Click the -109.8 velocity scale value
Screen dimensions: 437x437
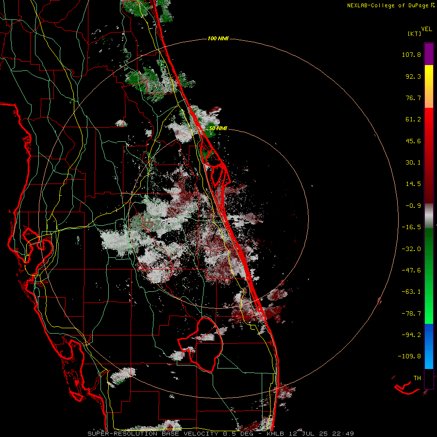409,356
